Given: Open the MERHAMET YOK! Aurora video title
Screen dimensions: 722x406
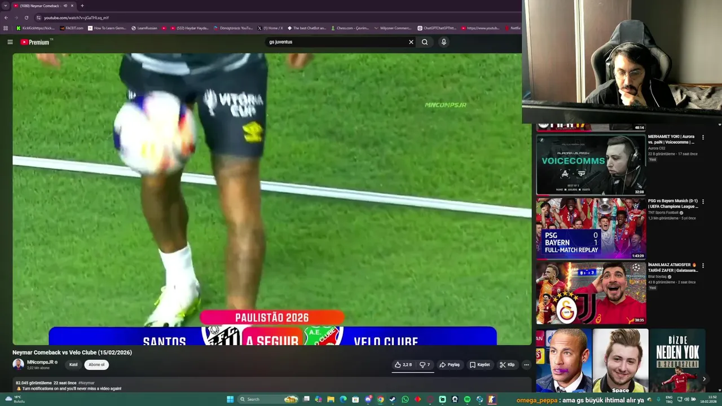Looking at the screenshot, I should point(672,139).
